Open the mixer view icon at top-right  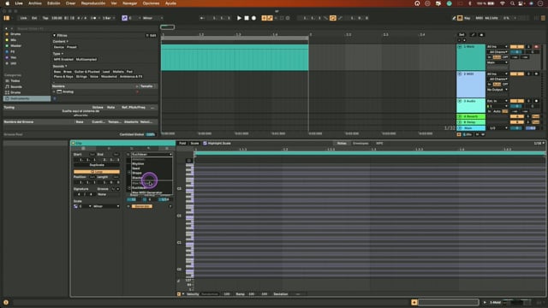tap(543, 18)
